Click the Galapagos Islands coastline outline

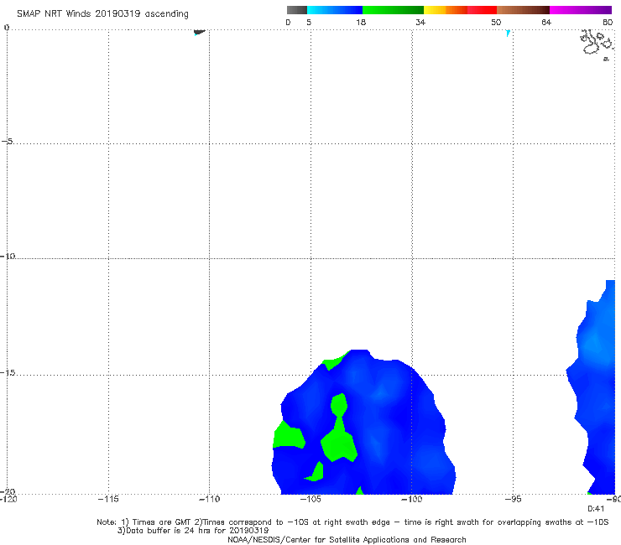coord(597,44)
